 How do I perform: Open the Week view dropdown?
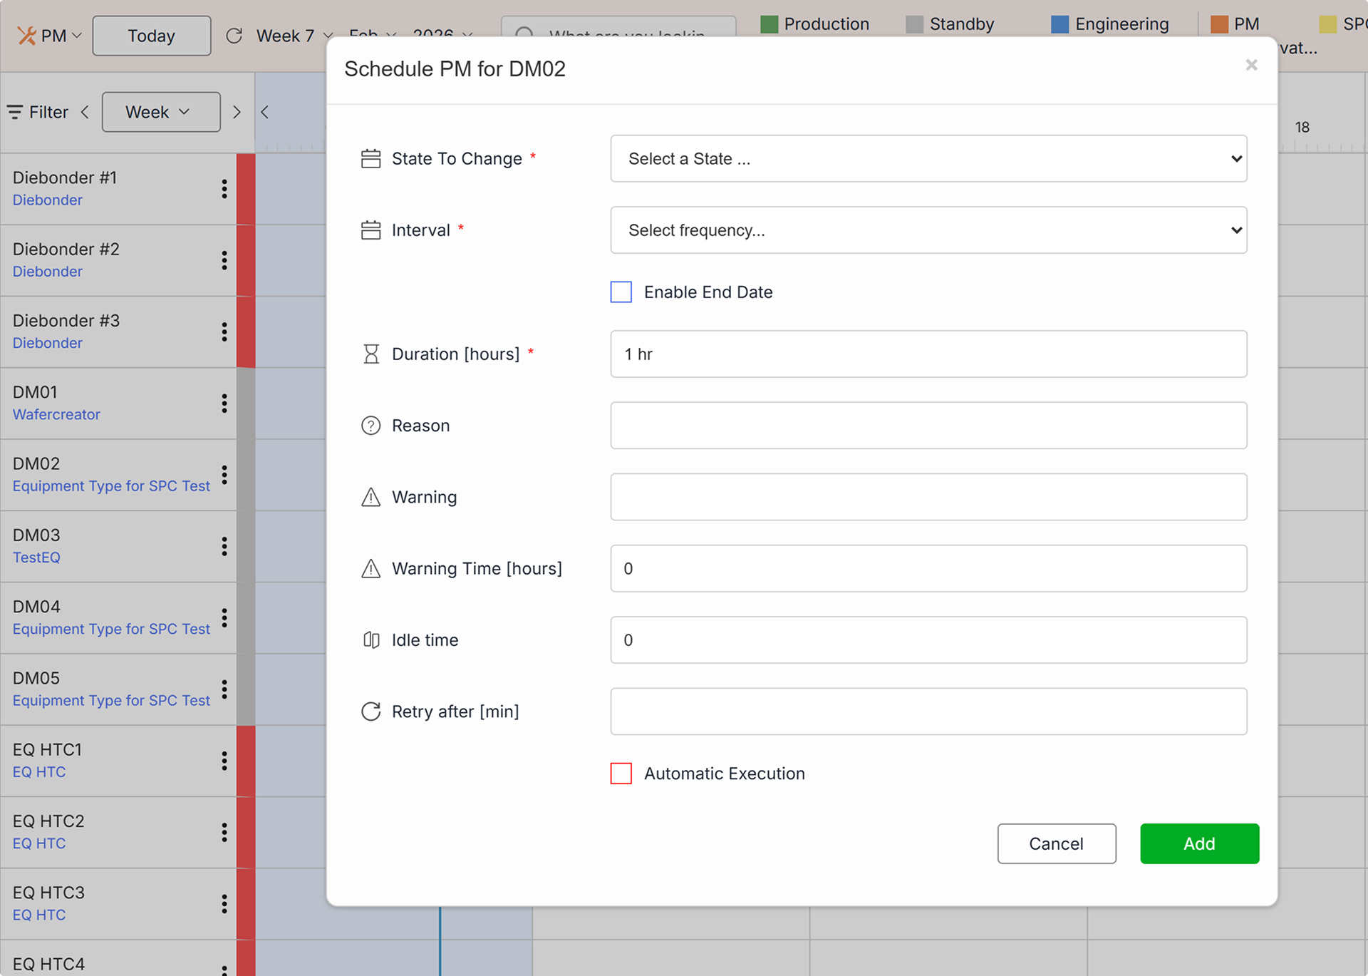tap(160, 112)
